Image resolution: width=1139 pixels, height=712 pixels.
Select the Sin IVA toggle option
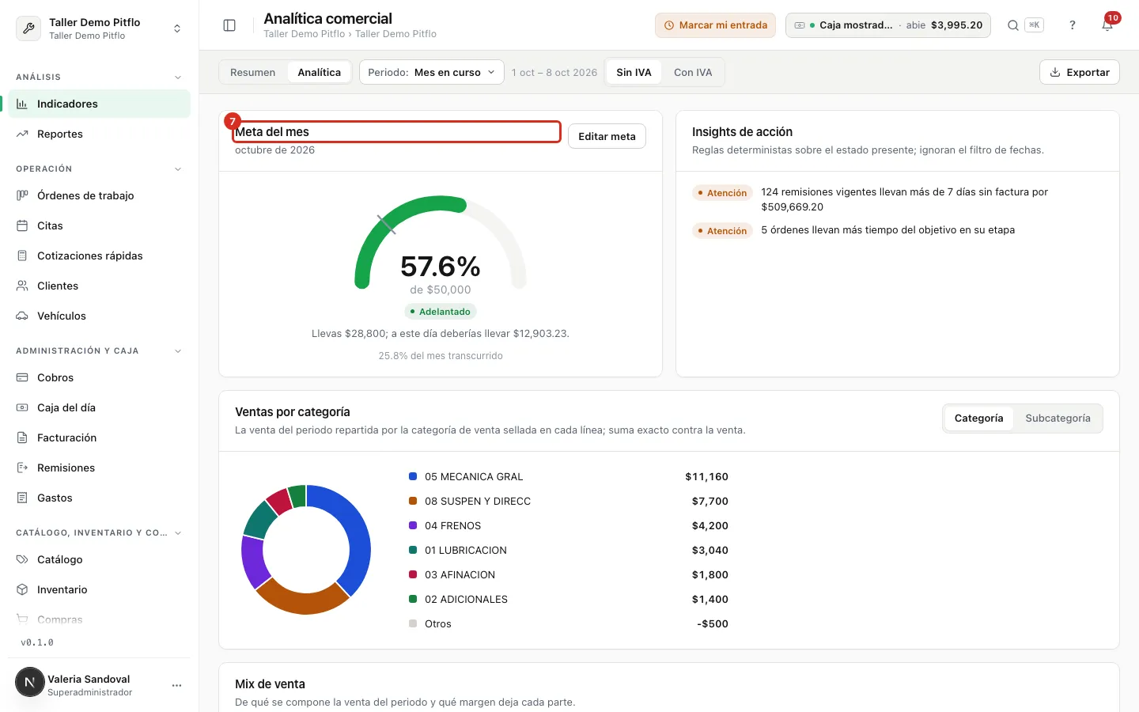point(634,72)
